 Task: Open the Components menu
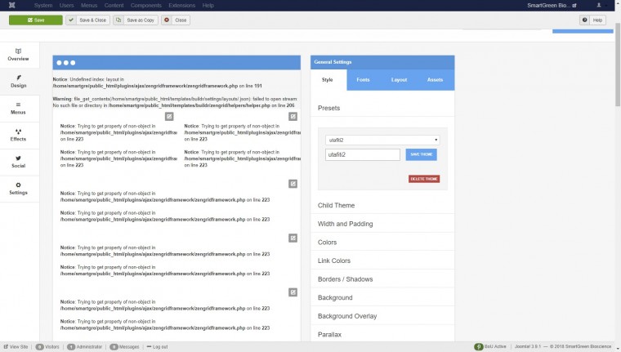(x=146, y=5)
